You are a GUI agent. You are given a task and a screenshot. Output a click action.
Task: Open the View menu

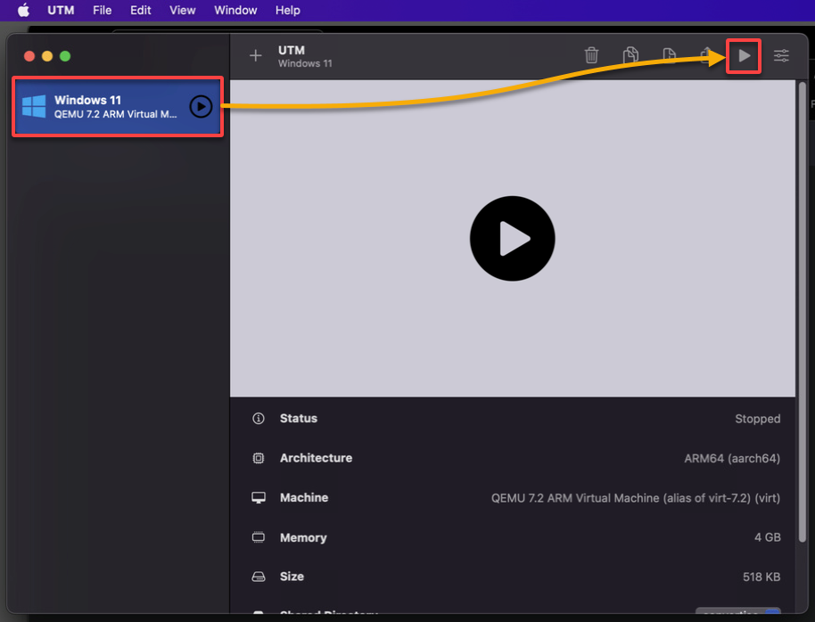point(183,10)
